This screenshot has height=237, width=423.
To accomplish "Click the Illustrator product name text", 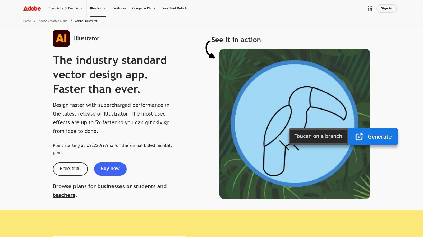I will 87,38.
